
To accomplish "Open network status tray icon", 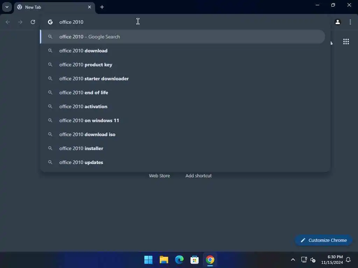I will (304, 260).
